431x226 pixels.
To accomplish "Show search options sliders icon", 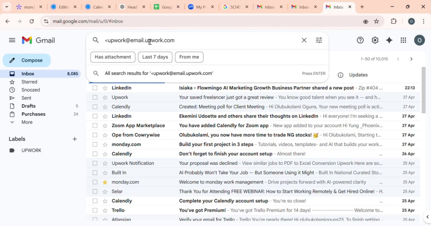I will click(x=319, y=40).
